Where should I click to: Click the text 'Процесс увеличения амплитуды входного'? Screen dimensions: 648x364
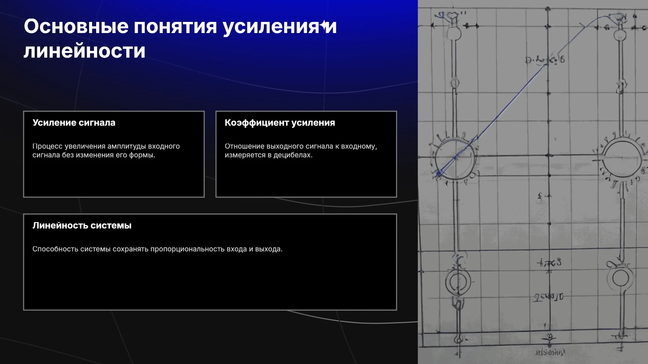coord(106,146)
